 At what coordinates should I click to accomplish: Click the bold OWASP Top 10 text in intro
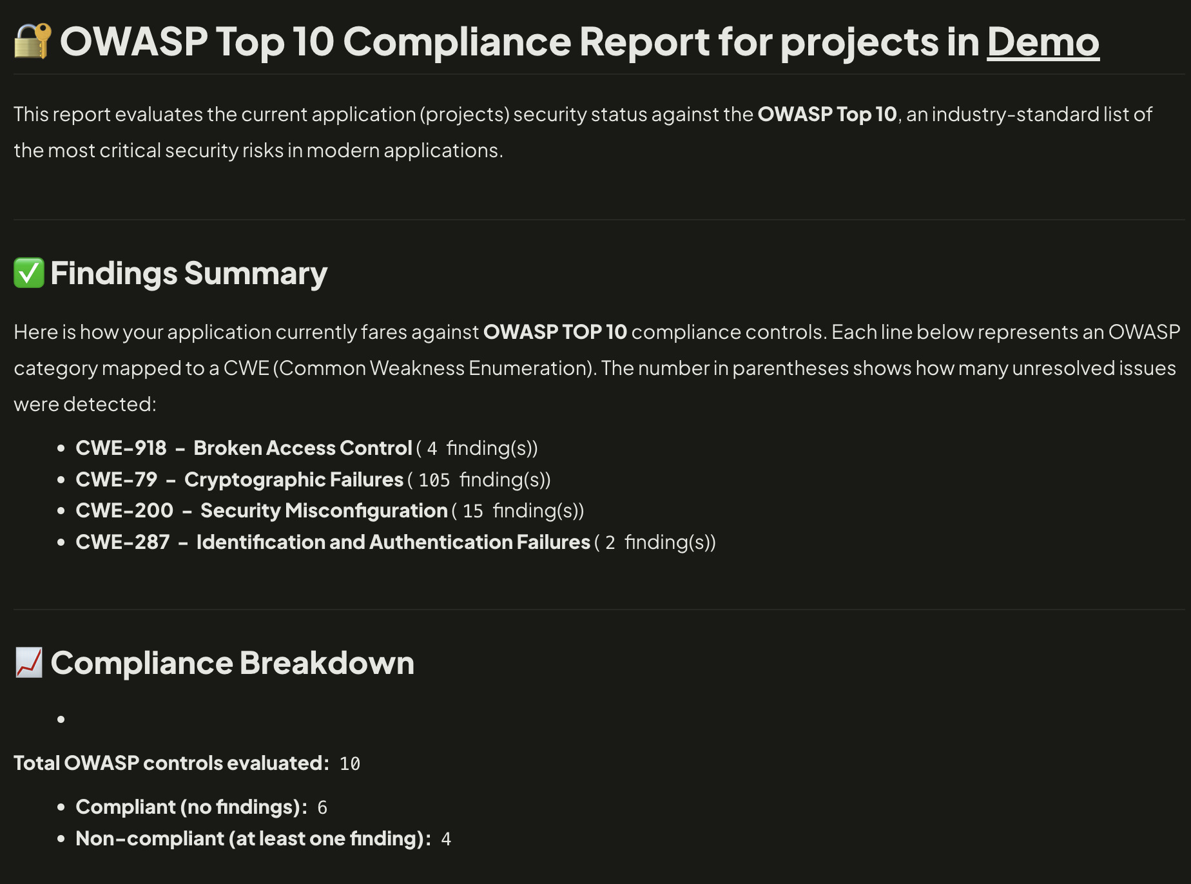(827, 114)
